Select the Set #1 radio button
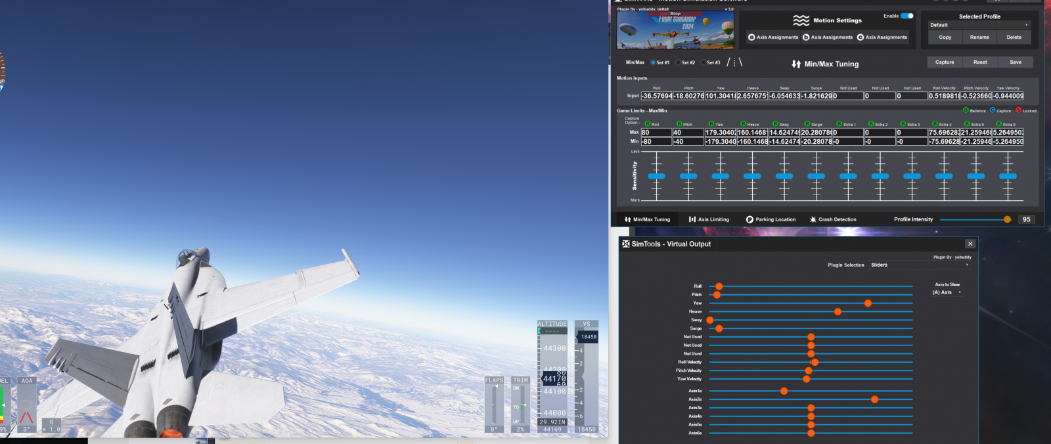The height and width of the screenshot is (444, 1051). tap(653, 62)
